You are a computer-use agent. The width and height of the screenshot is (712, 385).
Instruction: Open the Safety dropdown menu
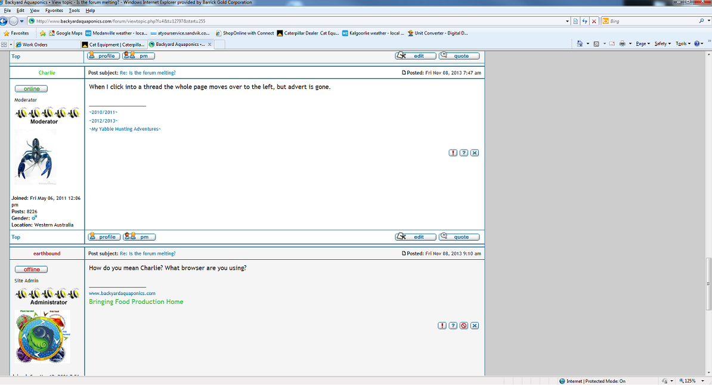click(x=662, y=44)
